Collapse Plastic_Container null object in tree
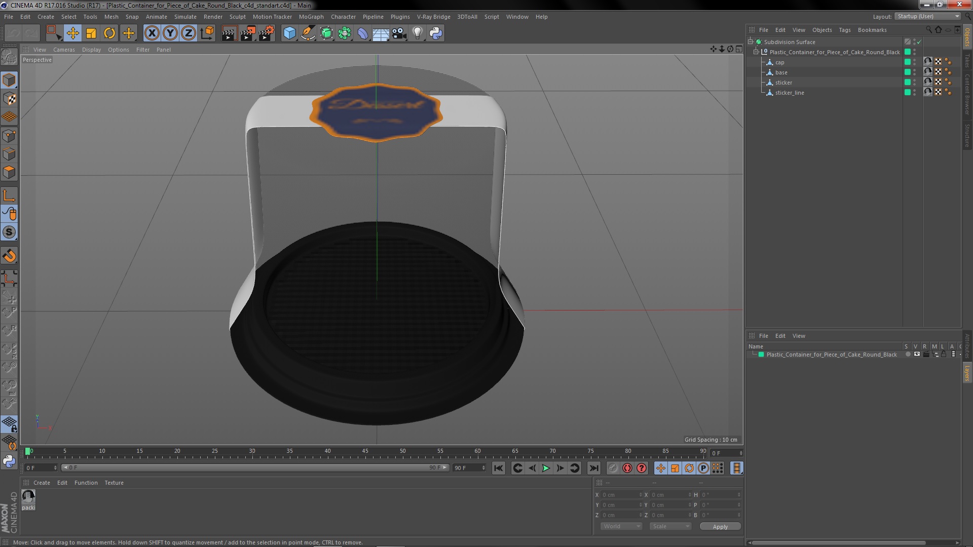 [x=756, y=52]
